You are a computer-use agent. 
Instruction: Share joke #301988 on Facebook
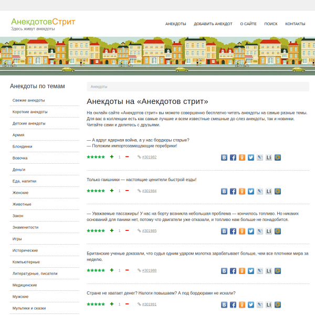233,271
